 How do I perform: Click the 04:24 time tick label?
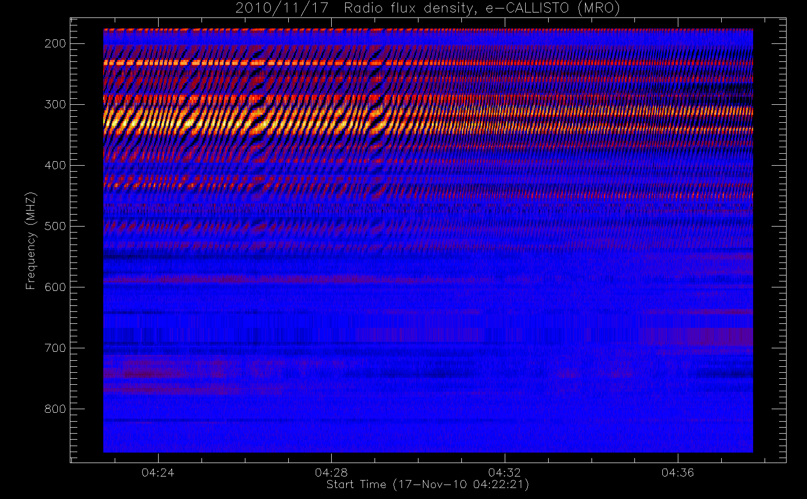point(158,473)
